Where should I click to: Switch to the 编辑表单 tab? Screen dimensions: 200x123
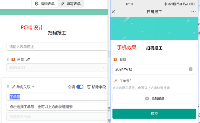pos(45,4)
